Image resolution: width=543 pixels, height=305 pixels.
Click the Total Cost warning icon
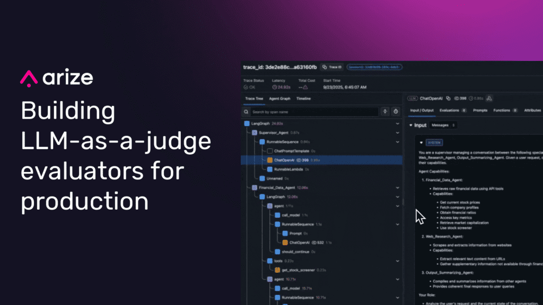[305, 87]
